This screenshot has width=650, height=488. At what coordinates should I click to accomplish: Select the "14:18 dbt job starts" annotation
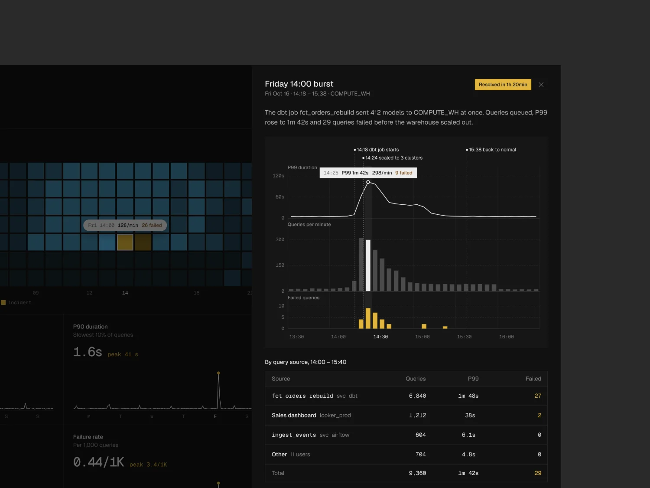coord(377,150)
